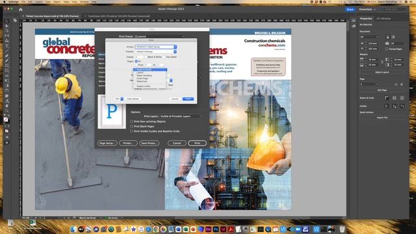This screenshot has width=416, height=234.
Task: Set portrait orientation in Properties panel
Action: click(x=387, y=37)
